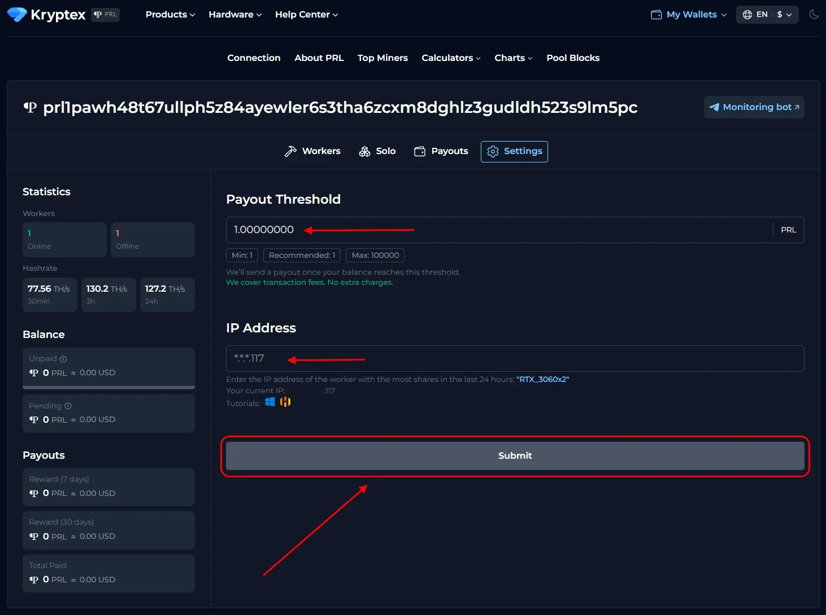Click the Payouts wallet icon

pyautogui.click(x=420, y=151)
